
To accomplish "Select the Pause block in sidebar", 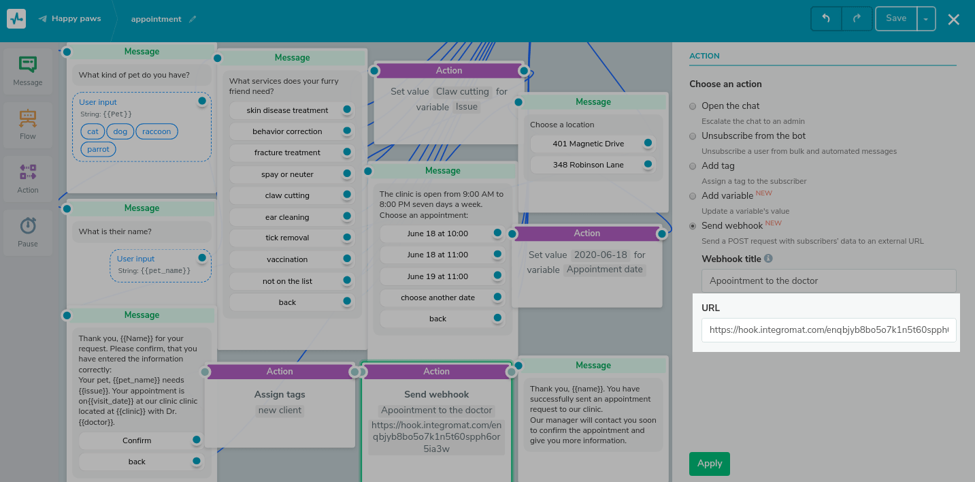I will point(28,232).
